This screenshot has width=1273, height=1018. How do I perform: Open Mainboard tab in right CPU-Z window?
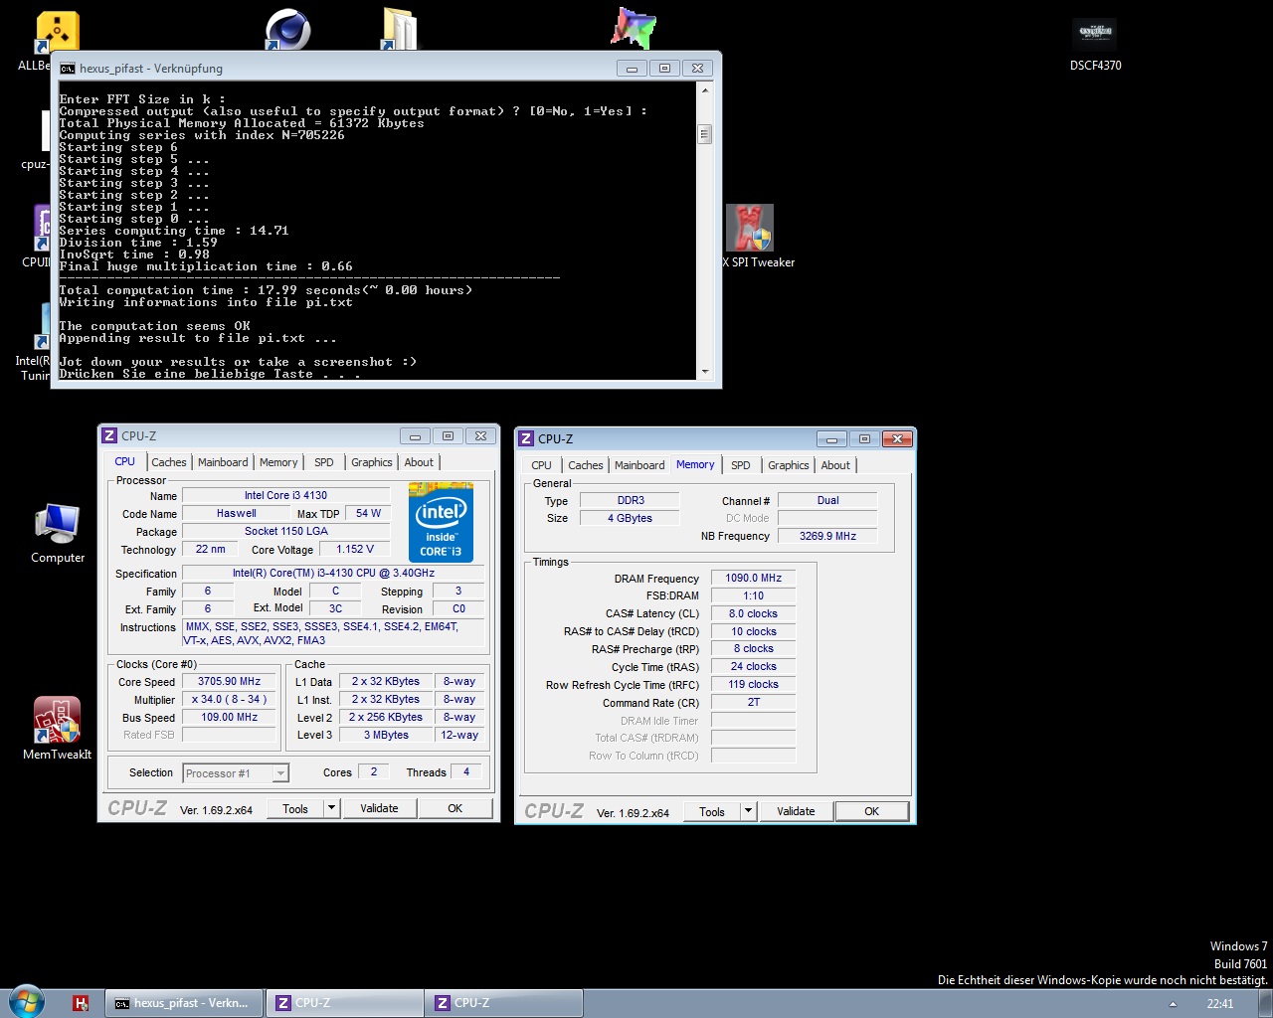click(639, 465)
